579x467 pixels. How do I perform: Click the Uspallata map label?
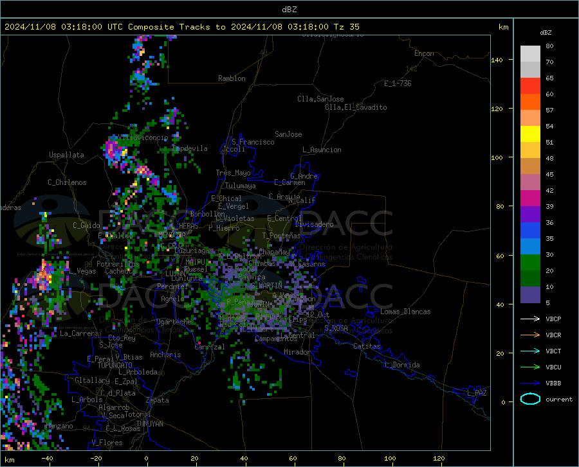(x=66, y=155)
